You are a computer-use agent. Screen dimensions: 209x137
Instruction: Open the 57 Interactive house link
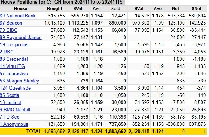[x=14, y=73]
